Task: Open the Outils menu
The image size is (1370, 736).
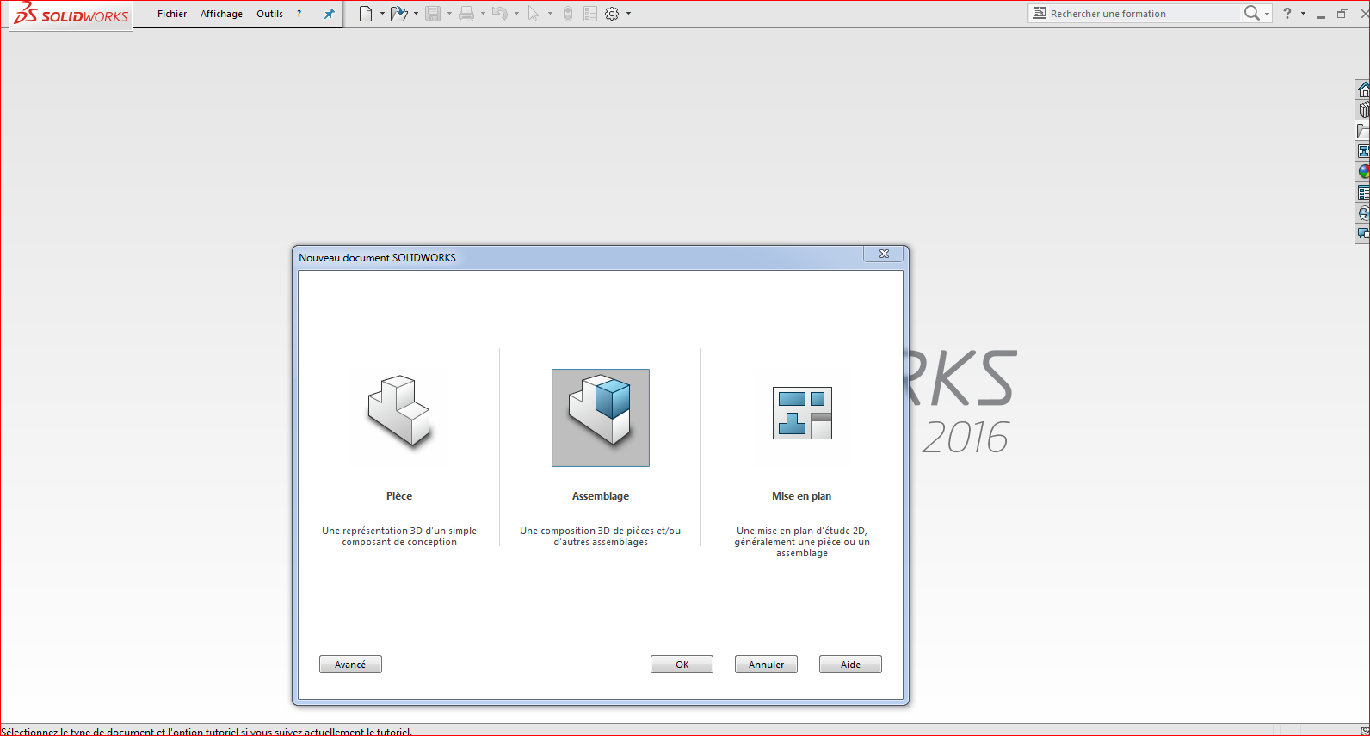Action: (269, 14)
